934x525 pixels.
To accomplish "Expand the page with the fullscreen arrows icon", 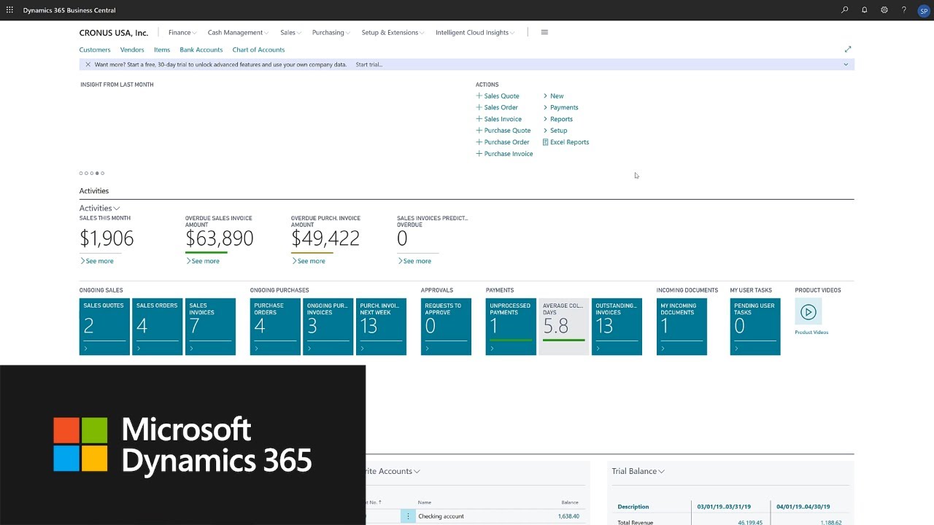I will [x=848, y=49].
